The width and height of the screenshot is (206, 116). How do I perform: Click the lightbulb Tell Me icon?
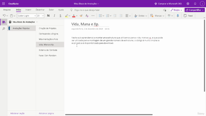coord(71,10)
